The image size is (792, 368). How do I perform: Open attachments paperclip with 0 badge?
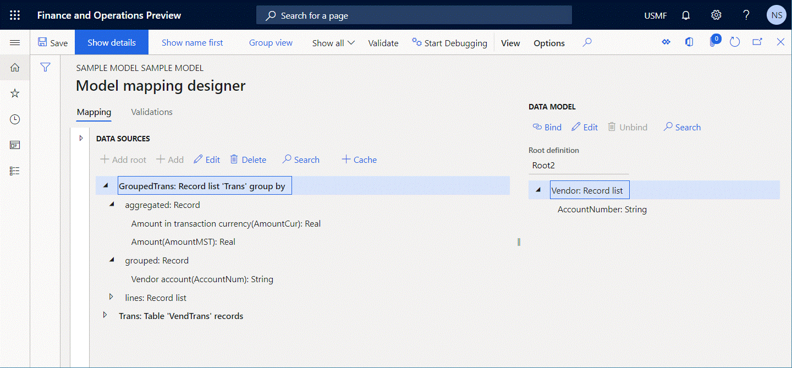pyautogui.click(x=713, y=42)
